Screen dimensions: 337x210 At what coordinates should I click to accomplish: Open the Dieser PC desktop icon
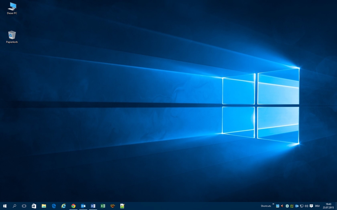click(12, 8)
